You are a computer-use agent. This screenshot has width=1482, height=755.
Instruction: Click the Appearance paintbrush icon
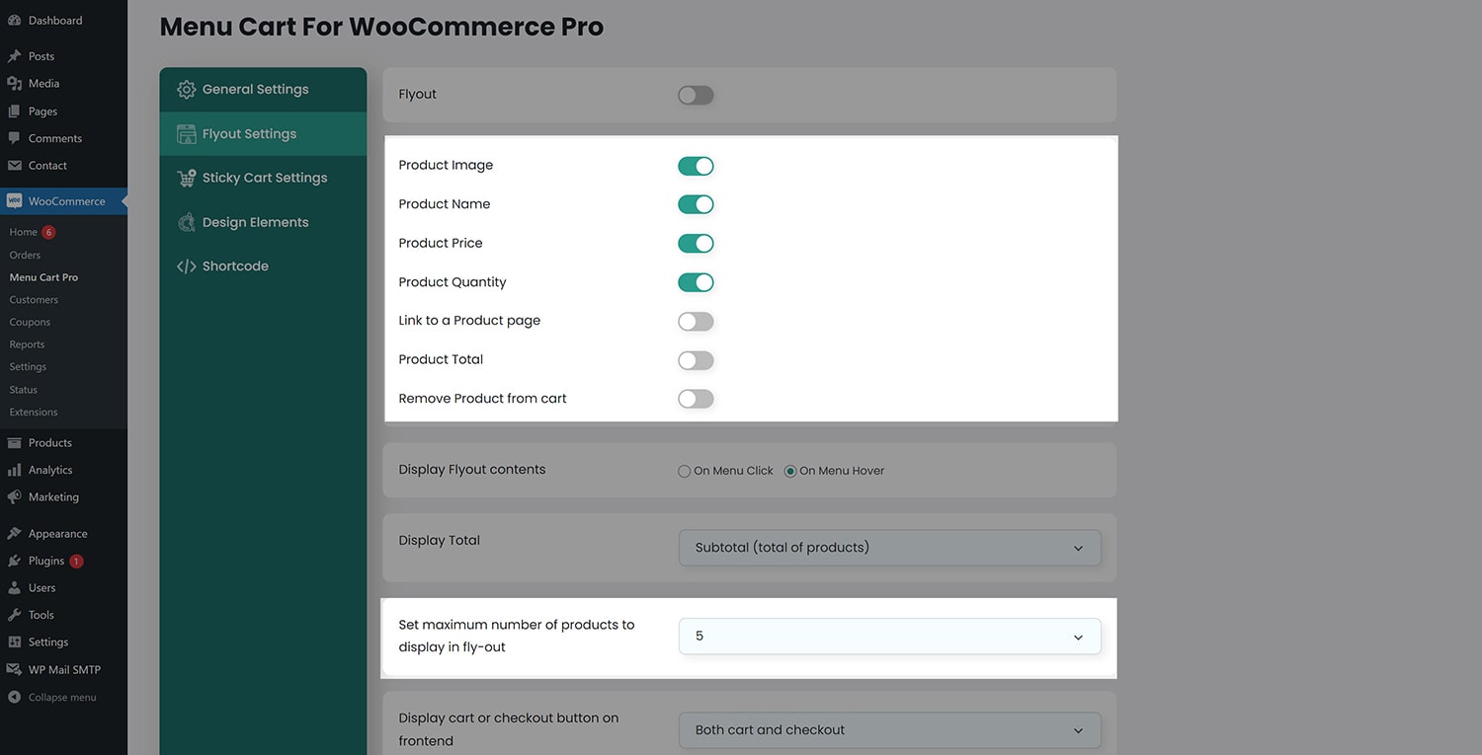(x=14, y=534)
